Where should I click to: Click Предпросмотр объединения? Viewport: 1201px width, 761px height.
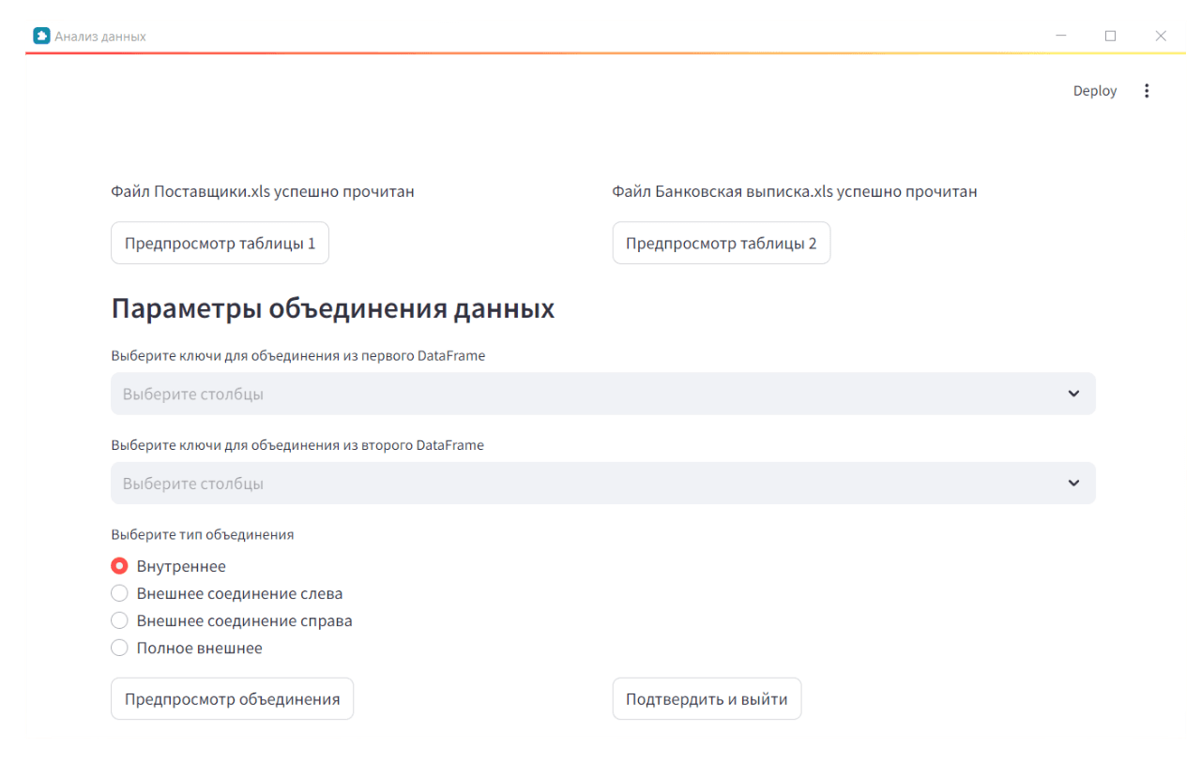pyautogui.click(x=232, y=697)
